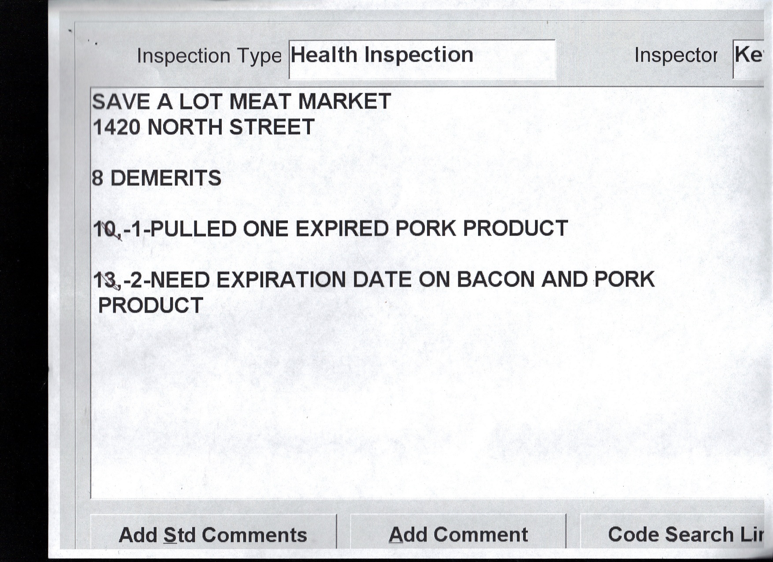Focus the Inspection Type field showing Health Inspection
Screen dimensions: 773x562
point(422,59)
